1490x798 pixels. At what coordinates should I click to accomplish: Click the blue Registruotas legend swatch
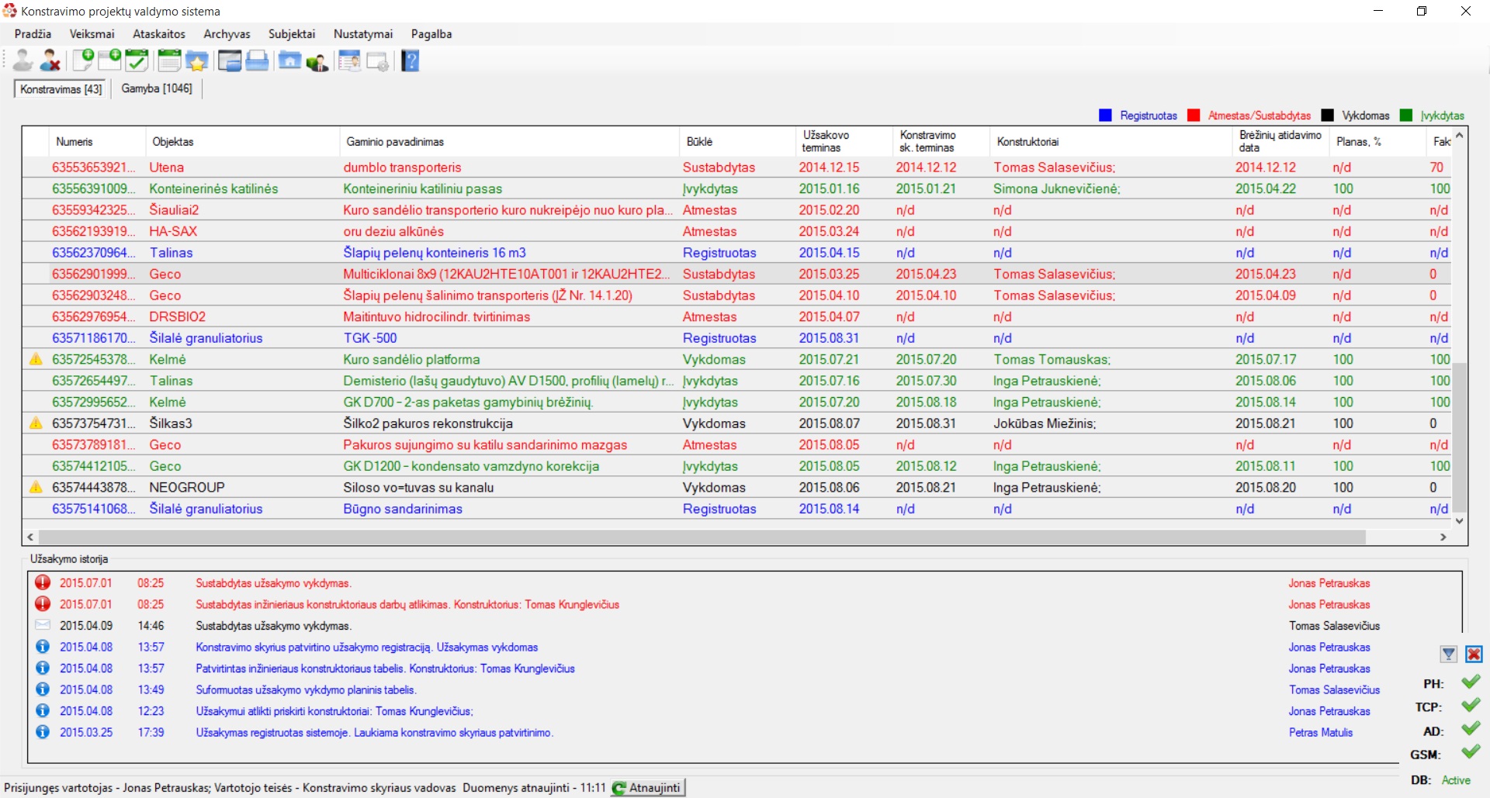pyautogui.click(x=1105, y=116)
